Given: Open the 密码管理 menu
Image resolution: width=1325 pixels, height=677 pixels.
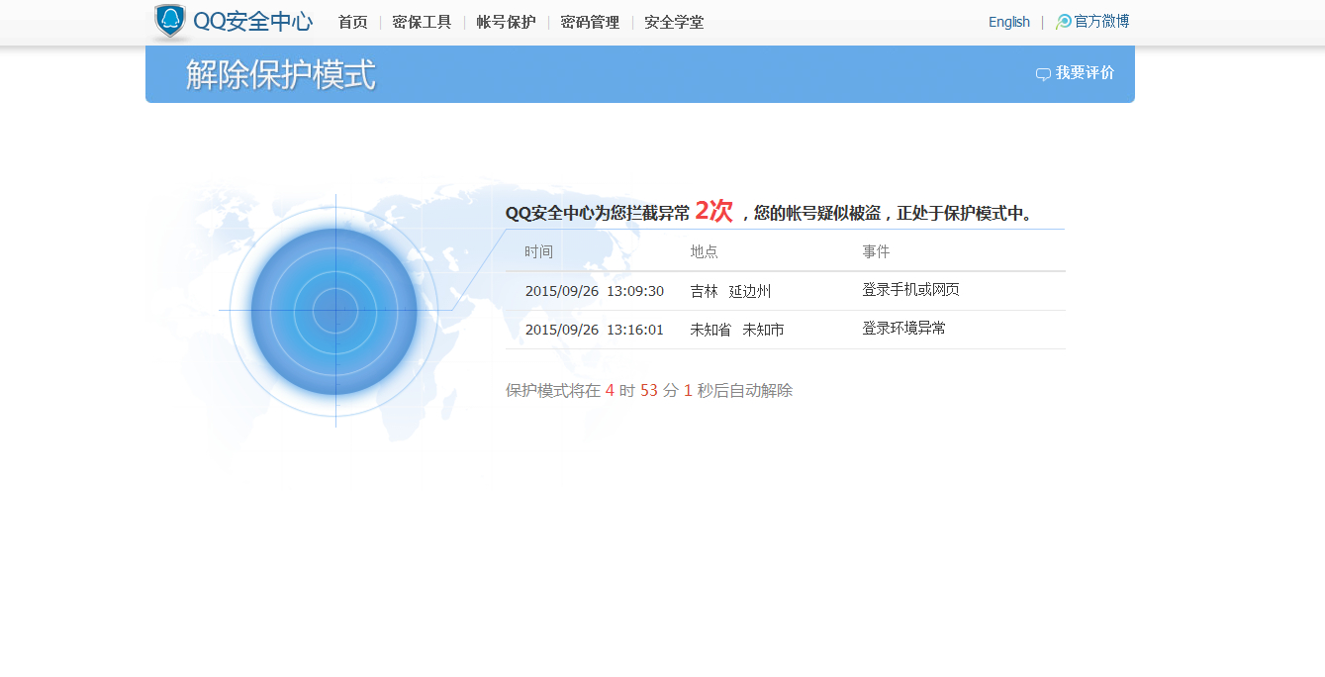Looking at the screenshot, I should (590, 22).
